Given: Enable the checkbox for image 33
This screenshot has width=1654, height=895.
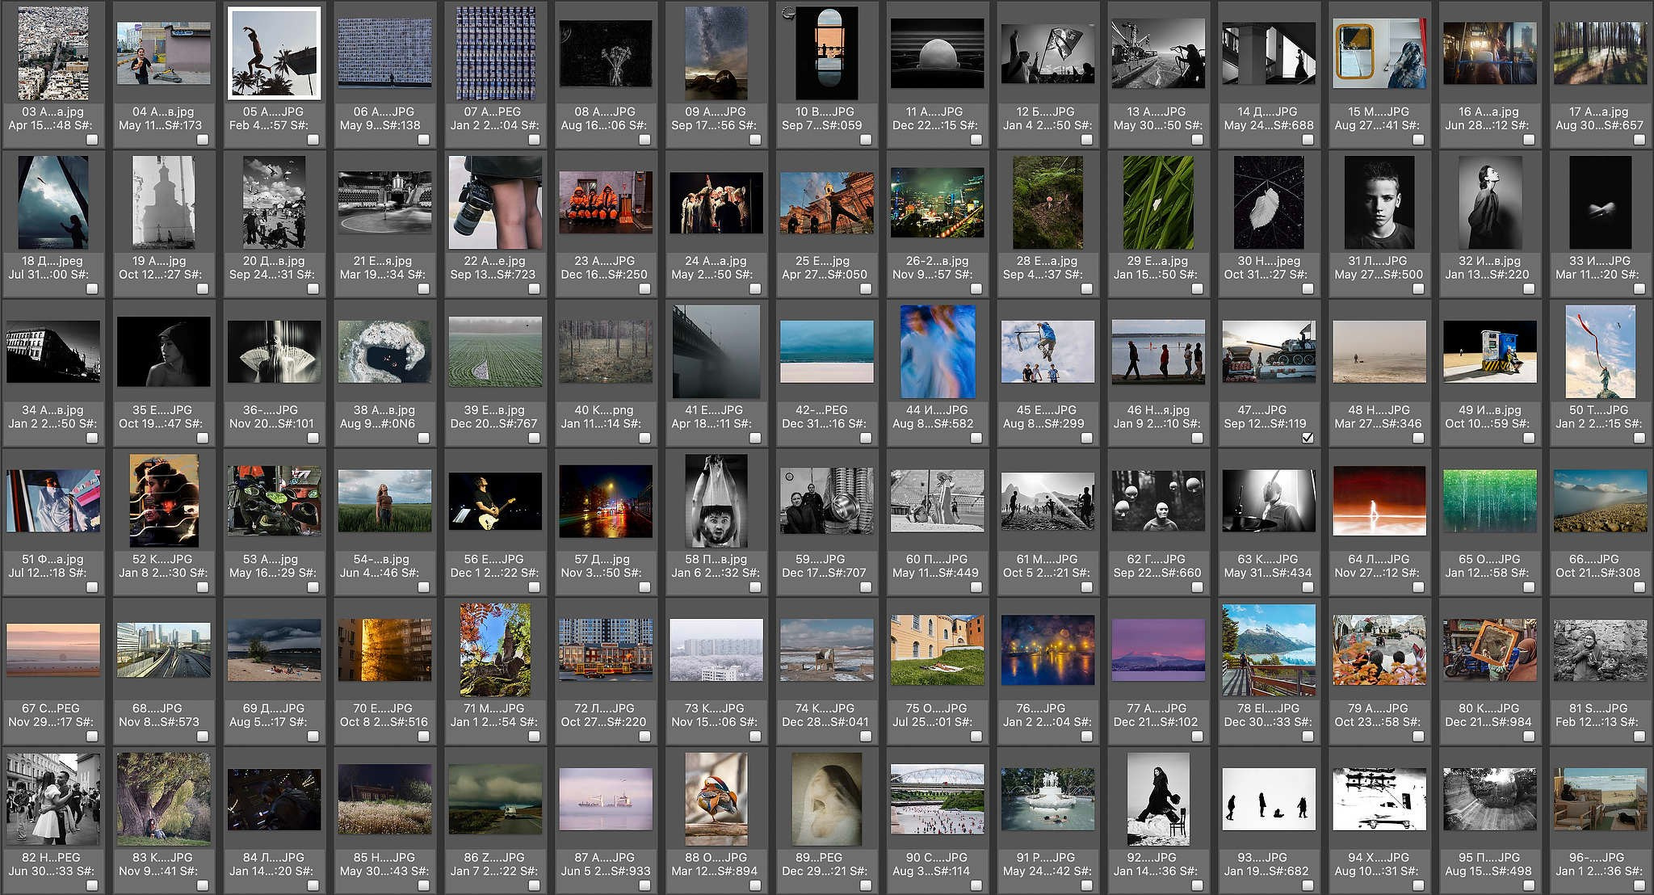Looking at the screenshot, I should (x=1639, y=288).
